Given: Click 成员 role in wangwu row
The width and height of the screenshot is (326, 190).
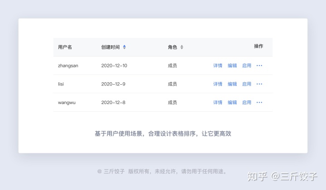Looking at the screenshot, I should [x=173, y=102].
